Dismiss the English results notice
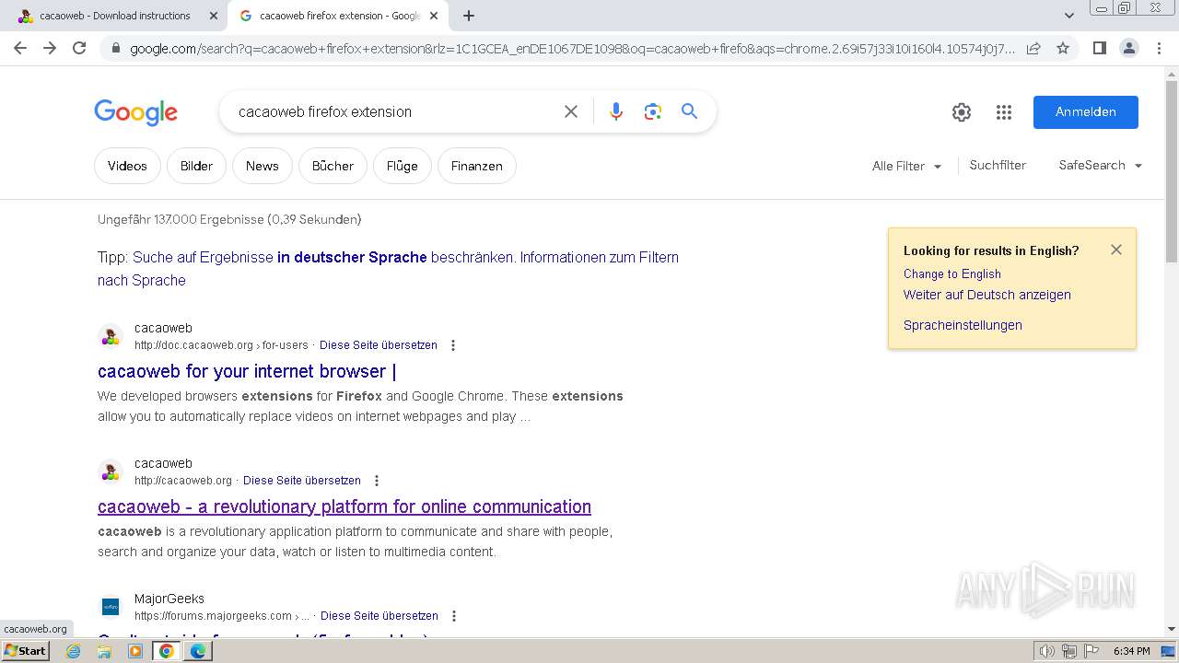The width and height of the screenshot is (1179, 663). (1116, 250)
